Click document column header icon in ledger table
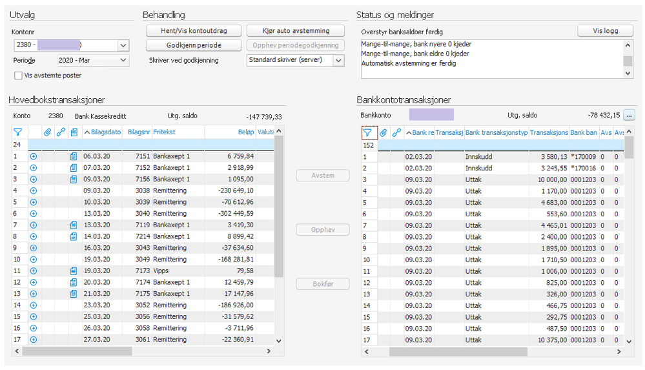The width and height of the screenshot is (645, 370). click(x=74, y=132)
